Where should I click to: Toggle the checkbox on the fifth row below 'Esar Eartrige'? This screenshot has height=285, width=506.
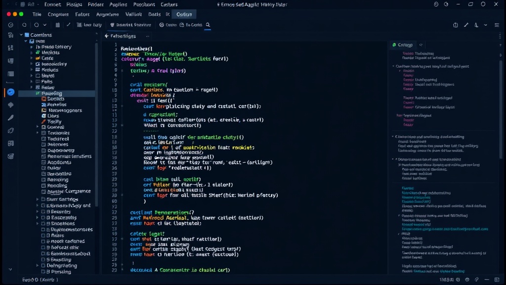43,230
